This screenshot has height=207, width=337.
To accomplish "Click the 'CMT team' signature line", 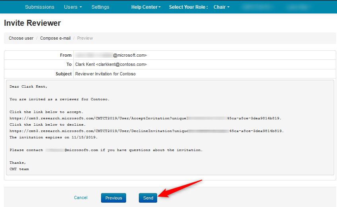I will (x=19, y=169).
